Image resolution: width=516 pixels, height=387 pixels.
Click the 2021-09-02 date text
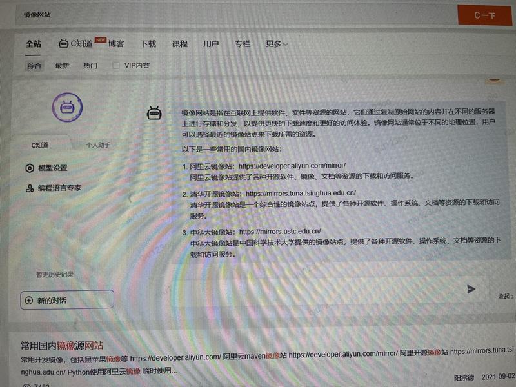(x=498, y=377)
